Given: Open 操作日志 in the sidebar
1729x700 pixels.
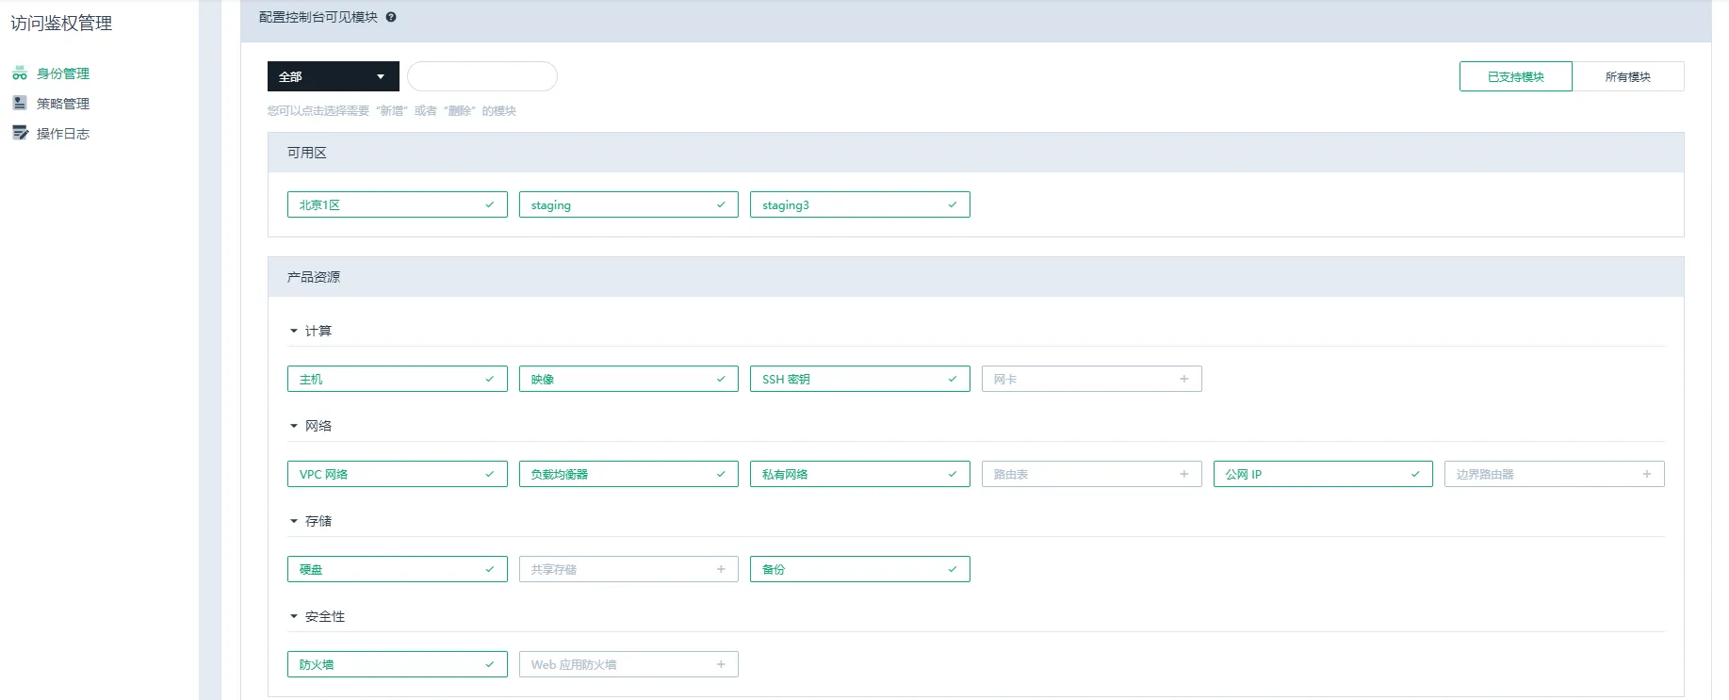Looking at the screenshot, I should tap(51, 134).
